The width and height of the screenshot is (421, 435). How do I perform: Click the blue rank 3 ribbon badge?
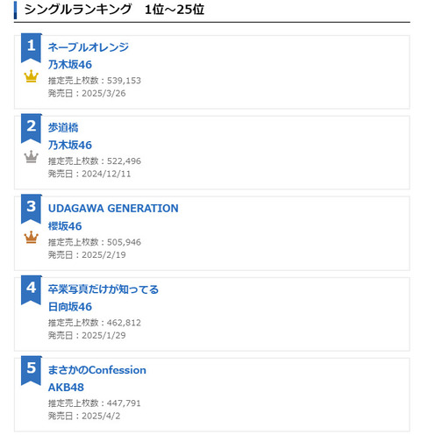(32, 209)
